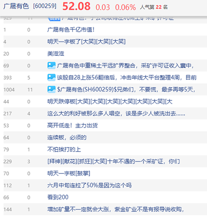The height and width of the screenshot is (216, 207).
Task: Open the 连续板，必须的 post
Action: coord(67,138)
